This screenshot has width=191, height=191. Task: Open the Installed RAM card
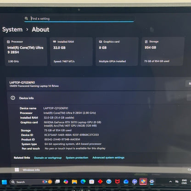(x=72, y=51)
